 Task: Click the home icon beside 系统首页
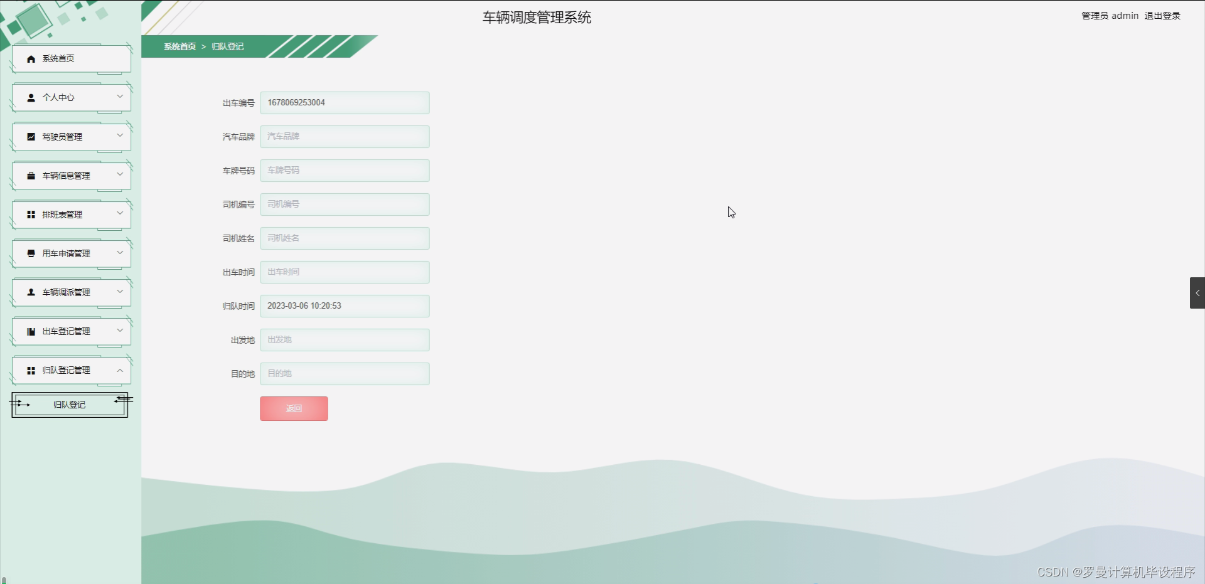click(x=31, y=58)
